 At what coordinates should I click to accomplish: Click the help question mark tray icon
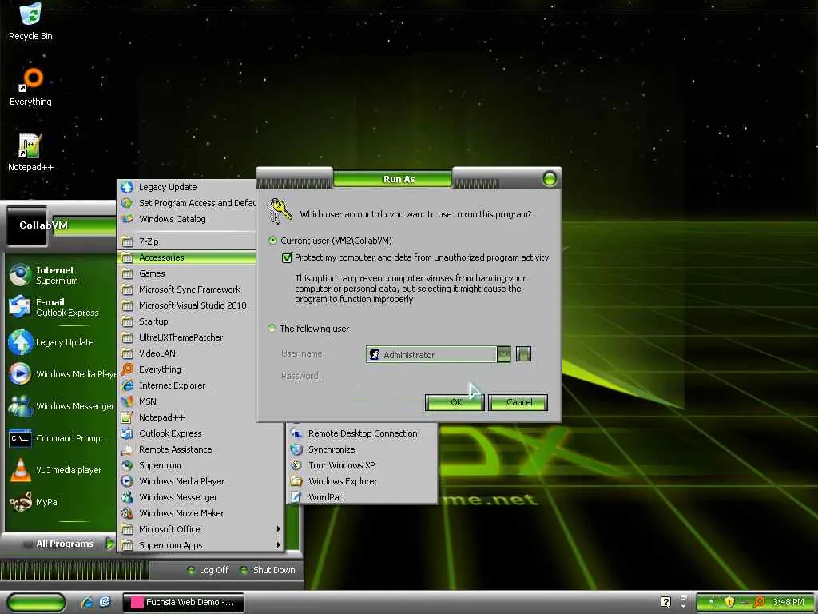[665, 602]
